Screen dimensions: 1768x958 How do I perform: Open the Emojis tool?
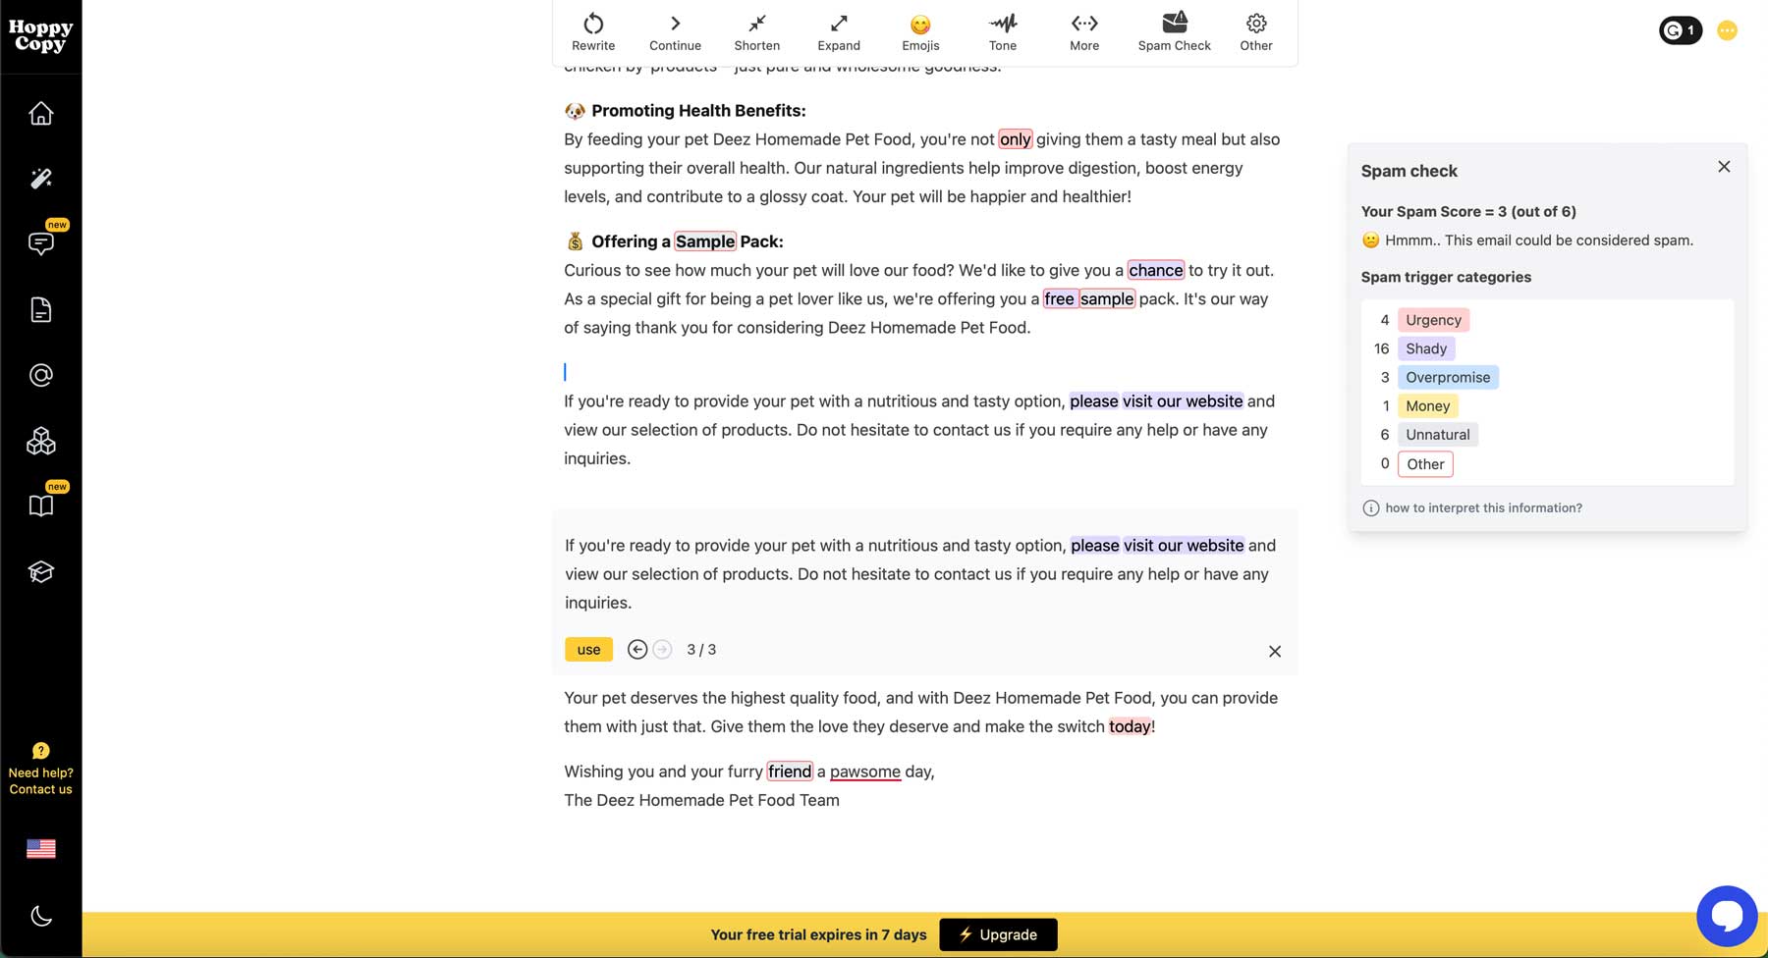[x=920, y=29]
